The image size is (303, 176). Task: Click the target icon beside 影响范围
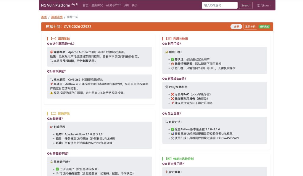(x=51, y=127)
